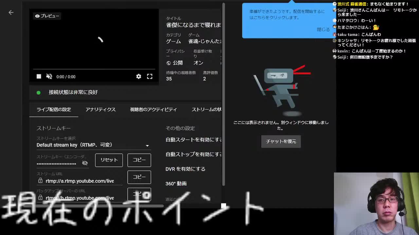Click the monetization オン value

tap(198, 63)
